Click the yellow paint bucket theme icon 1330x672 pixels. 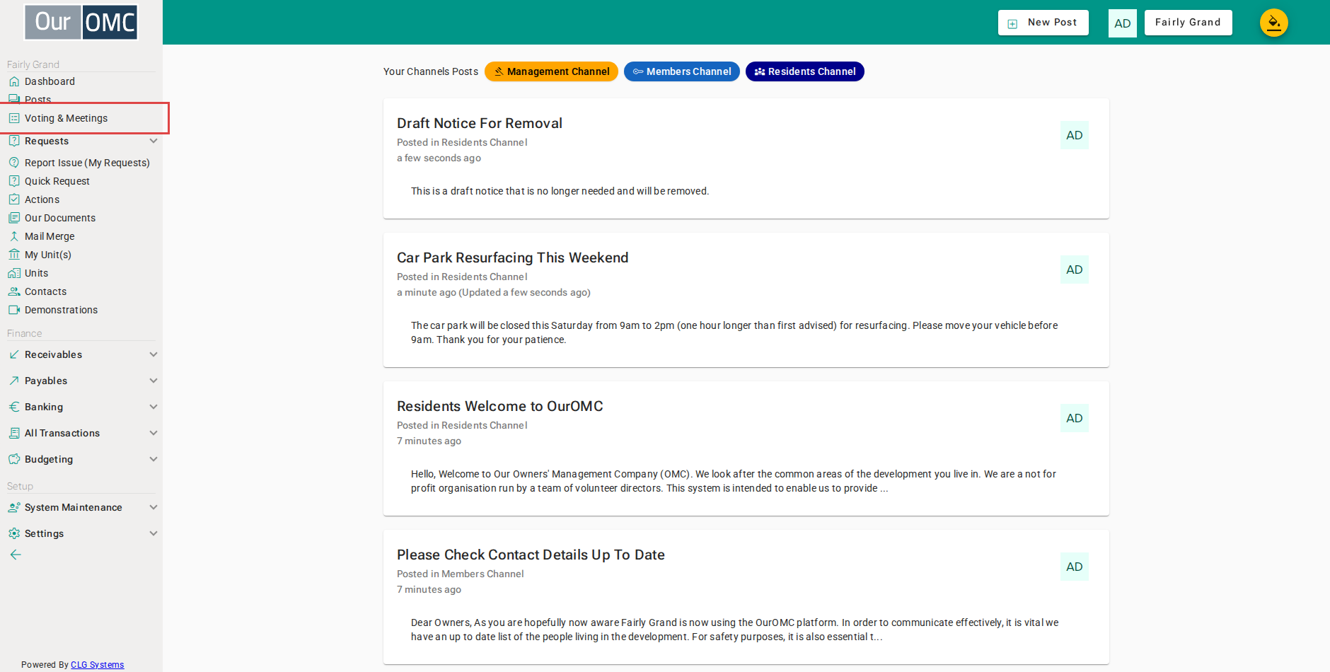click(x=1273, y=23)
